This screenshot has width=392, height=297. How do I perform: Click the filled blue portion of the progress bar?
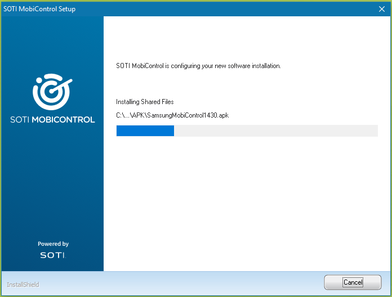pos(145,131)
